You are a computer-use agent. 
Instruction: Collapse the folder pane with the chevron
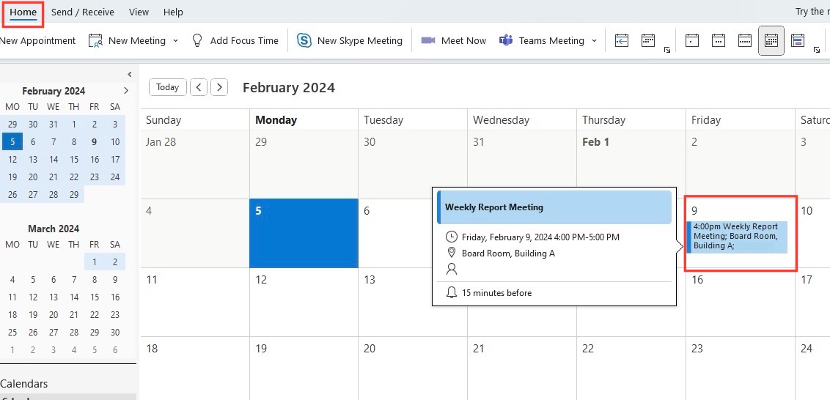pyautogui.click(x=130, y=75)
